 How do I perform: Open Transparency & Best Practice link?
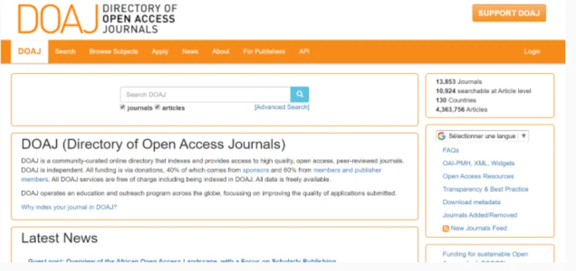[x=485, y=189]
